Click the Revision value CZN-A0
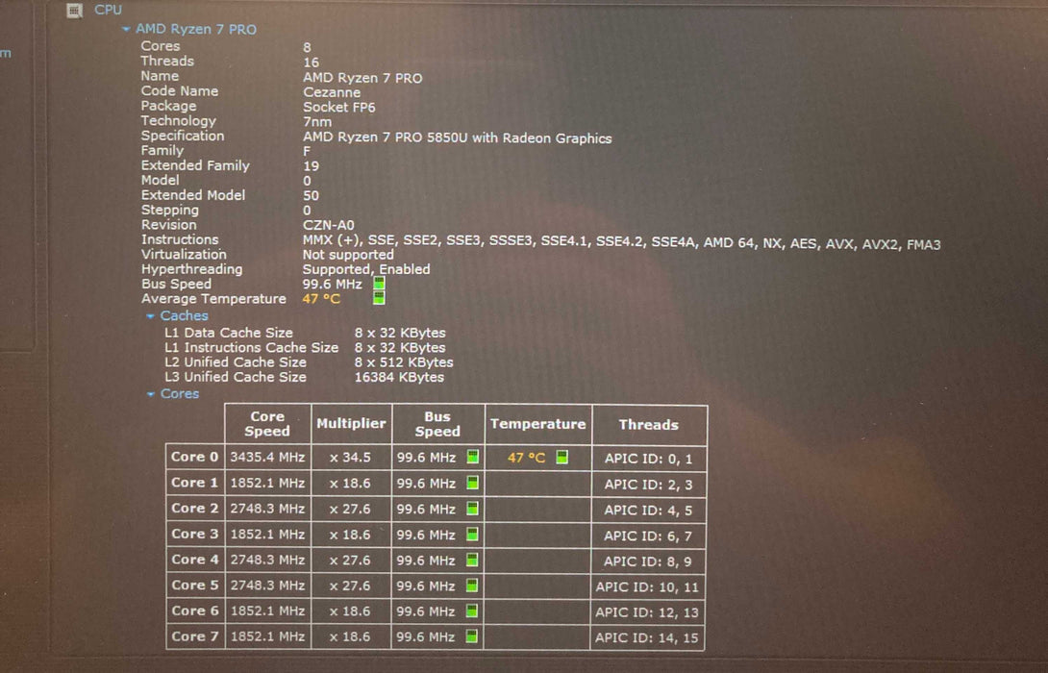This screenshot has width=1048, height=673. pos(328,225)
